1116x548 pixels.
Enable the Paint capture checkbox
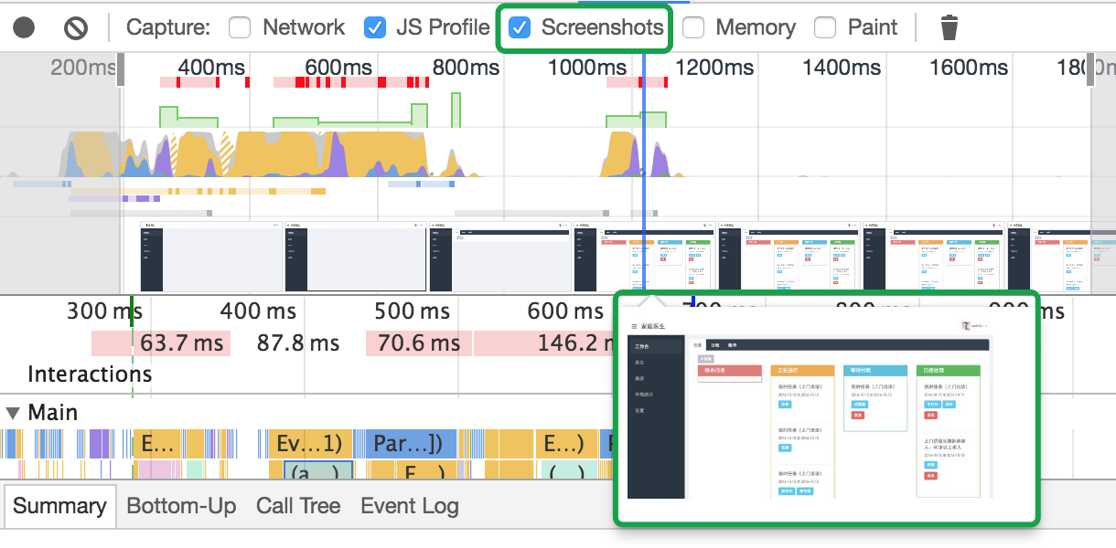coord(825,27)
